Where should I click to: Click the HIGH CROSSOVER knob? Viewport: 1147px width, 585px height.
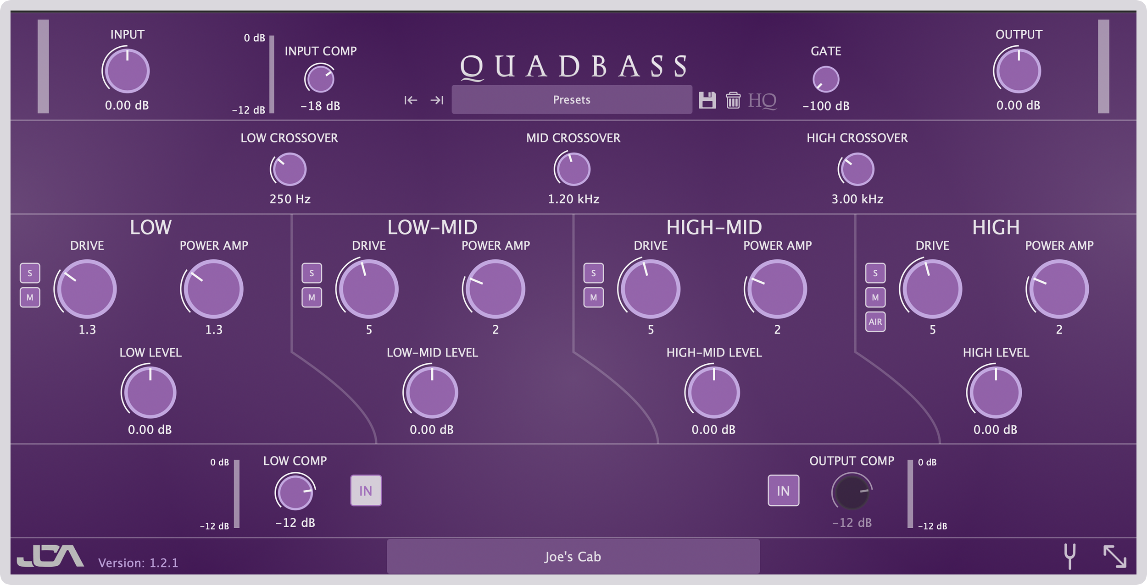(857, 169)
